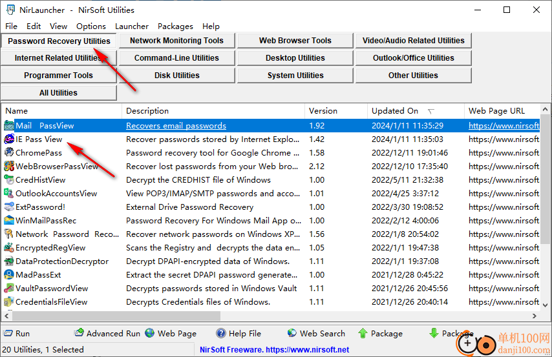Click the horizontal scrollbar right arrow
The width and height of the screenshot is (552, 357).
point(535,316)
